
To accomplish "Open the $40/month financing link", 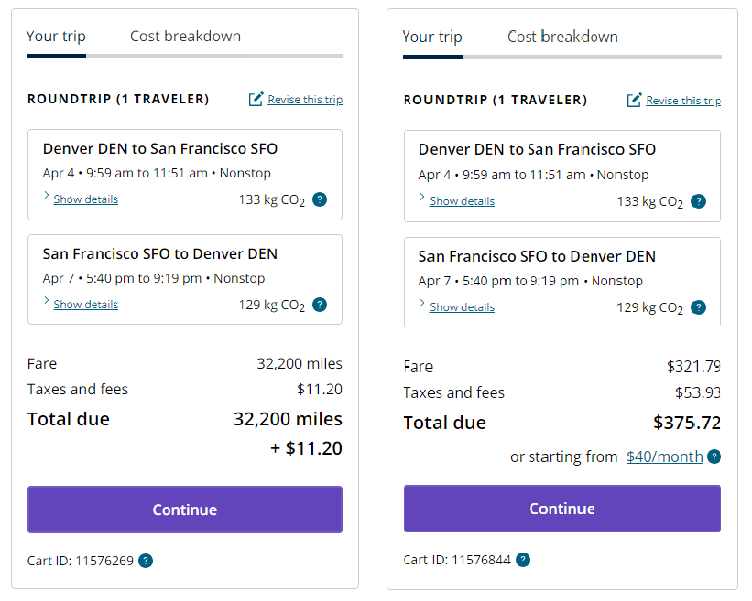I will (x=664, y=456).
